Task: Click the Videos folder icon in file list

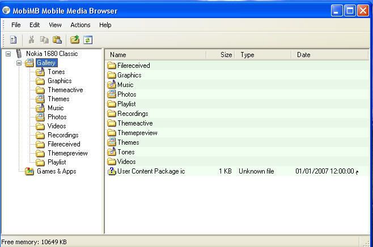Action: (x=111, y=162)
